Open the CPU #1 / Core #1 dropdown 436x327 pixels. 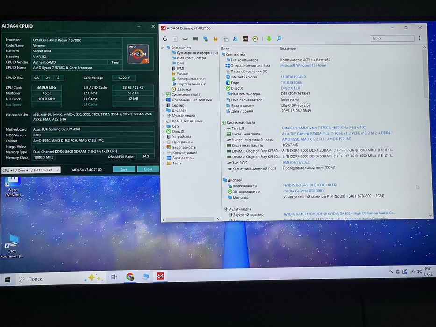click(31, 170)
